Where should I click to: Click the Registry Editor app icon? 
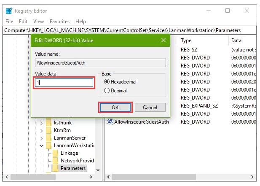pyautogui.click(x=9, y=11)
